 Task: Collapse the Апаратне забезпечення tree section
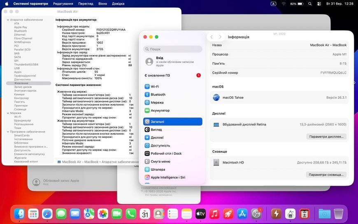point(8,20)
